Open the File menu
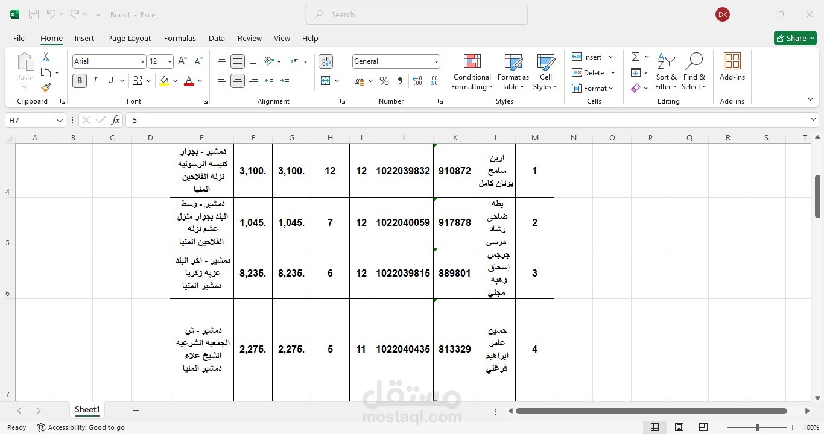 pos(19,38)
